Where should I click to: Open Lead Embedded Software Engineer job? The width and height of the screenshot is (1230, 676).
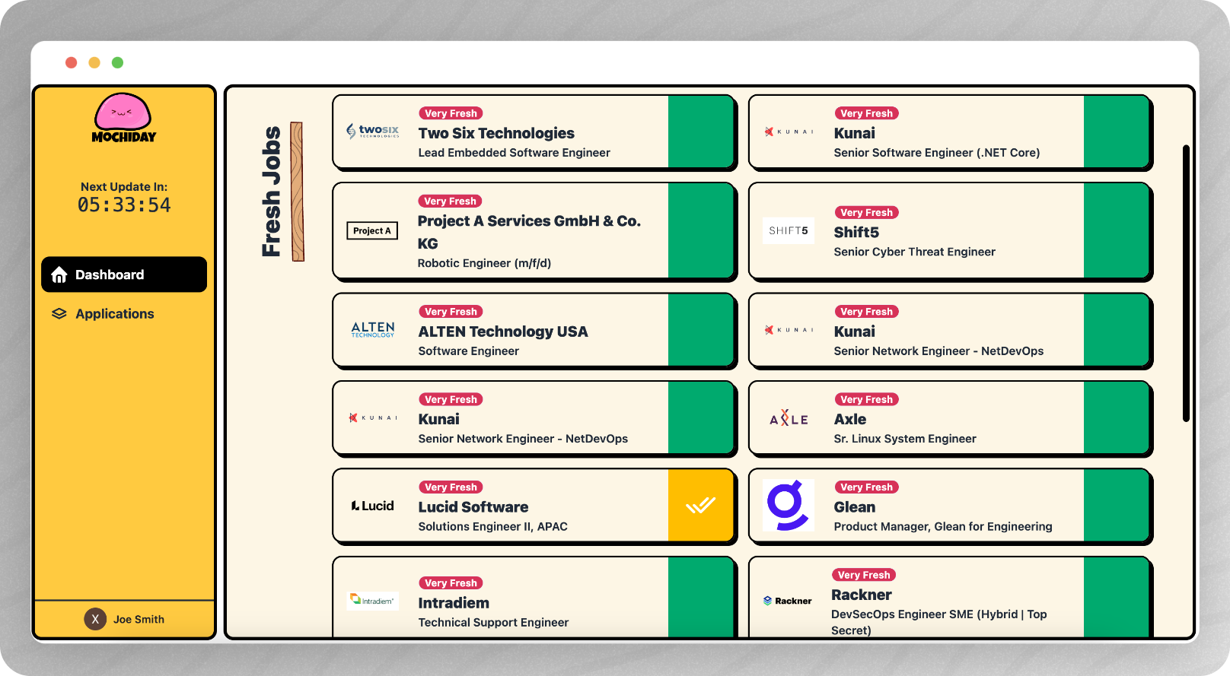(514, 153)
